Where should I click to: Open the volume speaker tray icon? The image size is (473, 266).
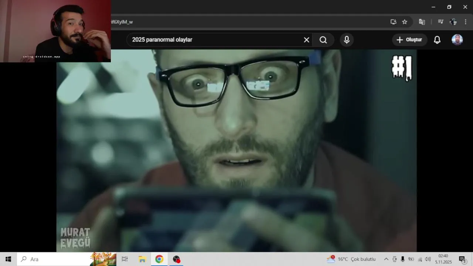pos(428,259)
